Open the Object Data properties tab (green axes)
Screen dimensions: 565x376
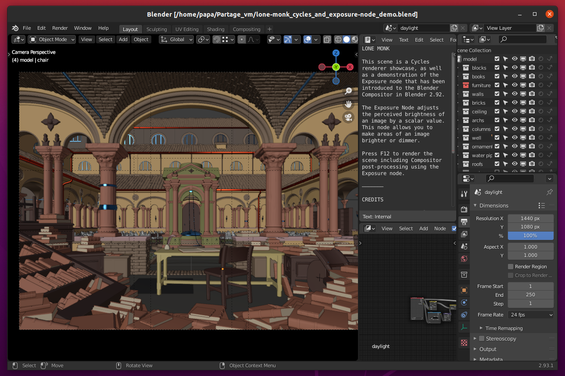[x=464, y=327]
